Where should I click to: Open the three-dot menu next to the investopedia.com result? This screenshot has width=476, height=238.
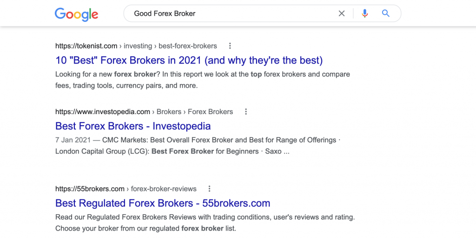click(x=246, y=111)
